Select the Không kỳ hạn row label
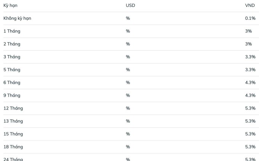Image resolution: width=259 pixels, height=161 pixels. tap(18, 18)
